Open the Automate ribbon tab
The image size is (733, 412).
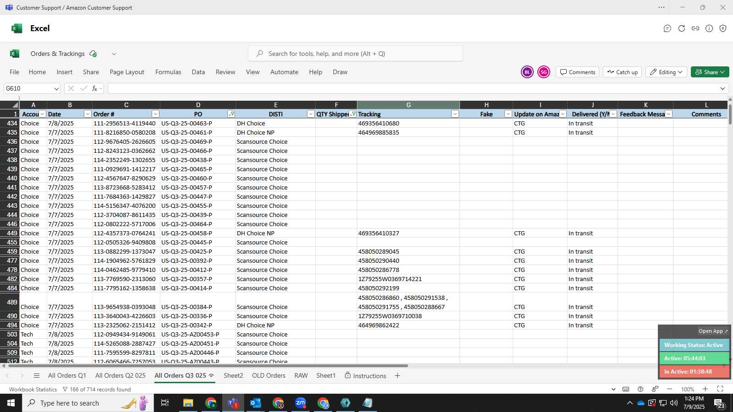coord(284,72)
